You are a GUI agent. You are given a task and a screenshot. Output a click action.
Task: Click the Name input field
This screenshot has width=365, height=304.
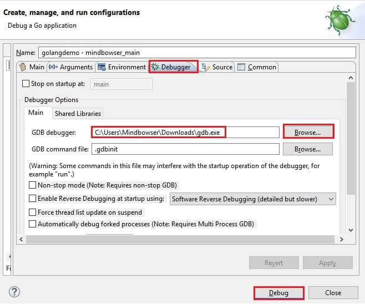point(196,53)
